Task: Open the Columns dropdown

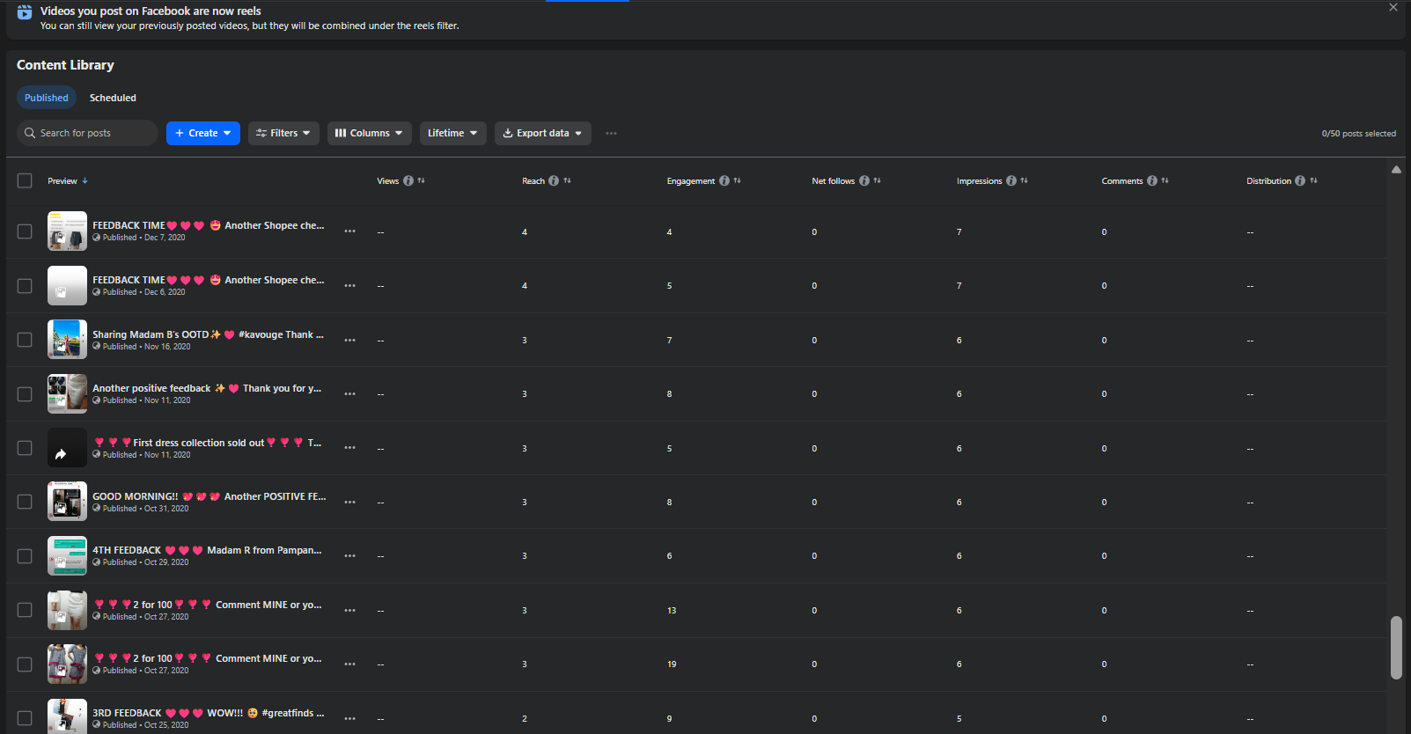Action: tap(369, 134)
